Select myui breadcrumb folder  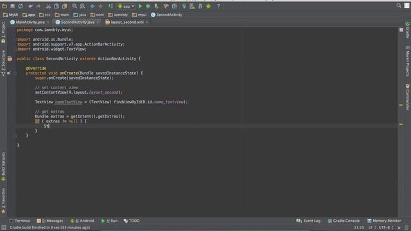(139, 15)
